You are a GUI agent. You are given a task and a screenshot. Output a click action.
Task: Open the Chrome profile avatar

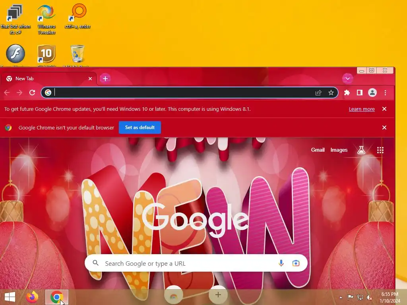(x=372, y=93)
